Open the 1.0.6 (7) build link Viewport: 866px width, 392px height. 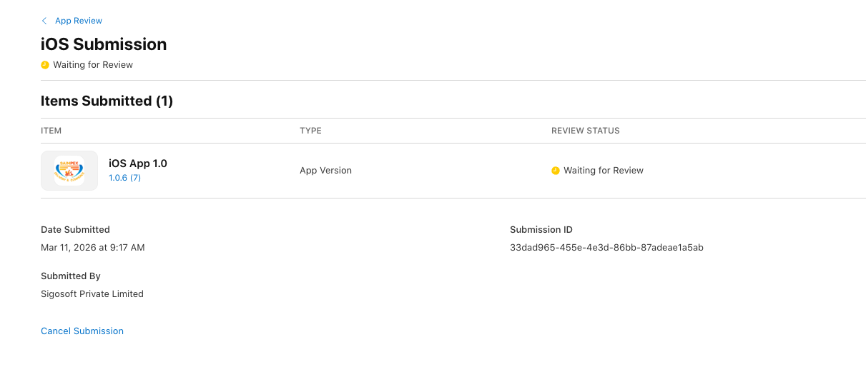coord(124,178)
